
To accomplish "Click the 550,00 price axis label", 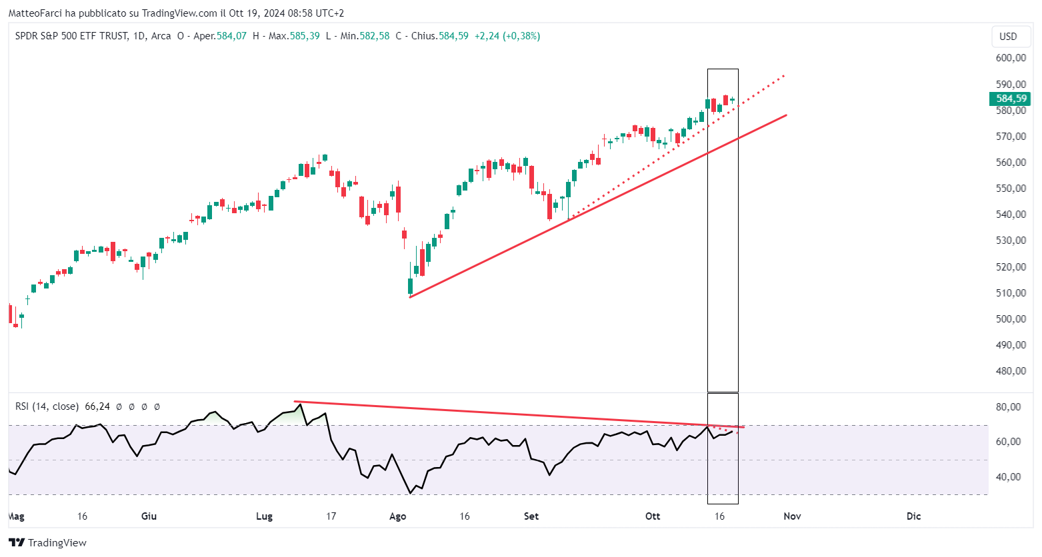I will (x=1011, y=188).
